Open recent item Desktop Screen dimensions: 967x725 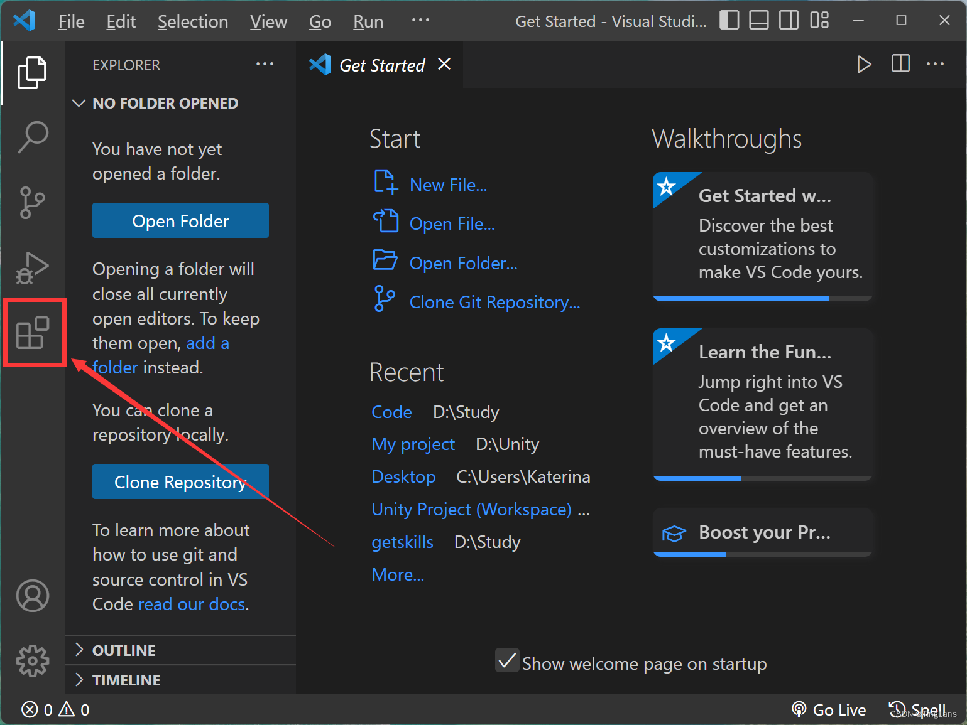[403, 476]
